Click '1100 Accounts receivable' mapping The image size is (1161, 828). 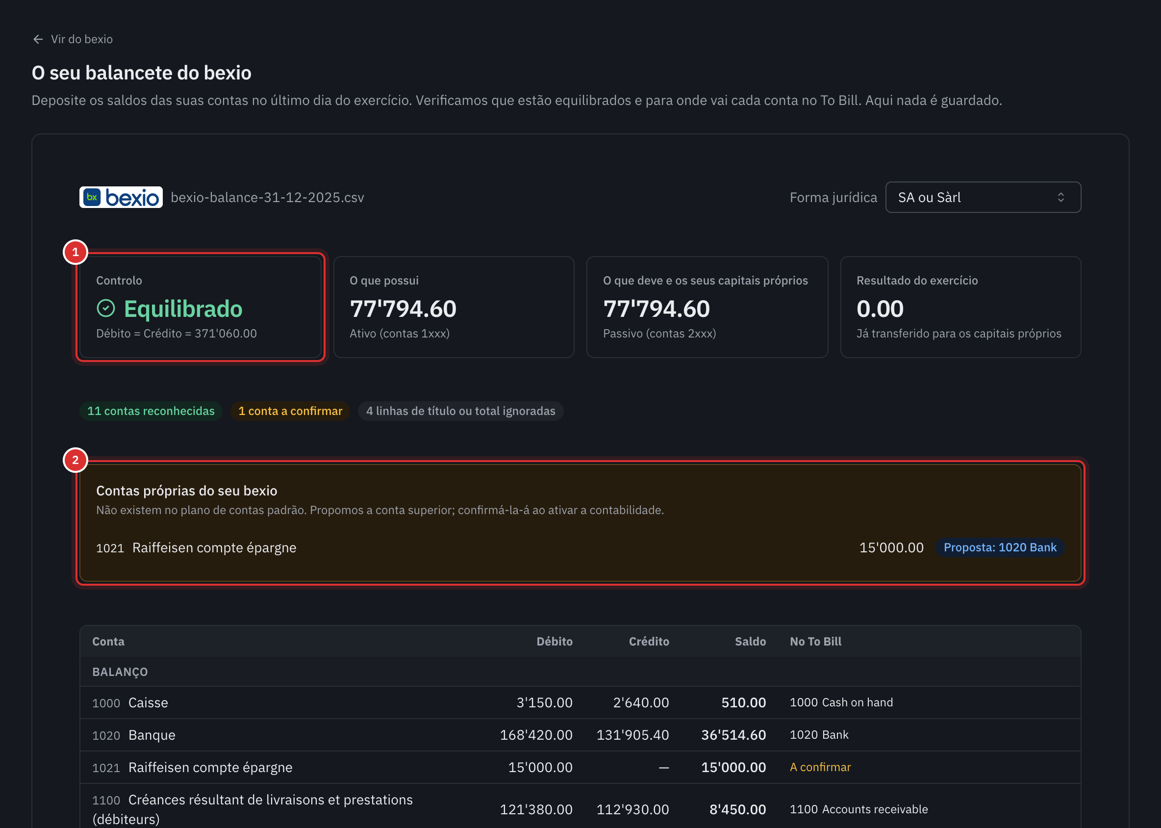[x=858, y=809]
